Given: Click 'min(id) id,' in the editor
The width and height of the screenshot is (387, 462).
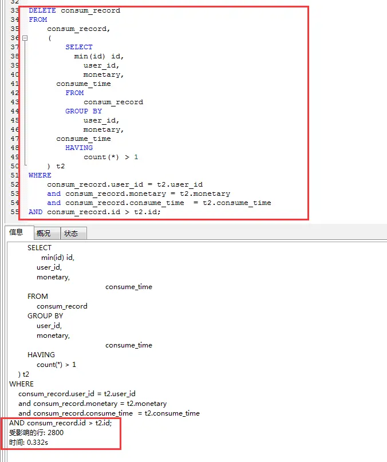Looking at the screenshot, I should pyautogui.click(x=98, y=56).
